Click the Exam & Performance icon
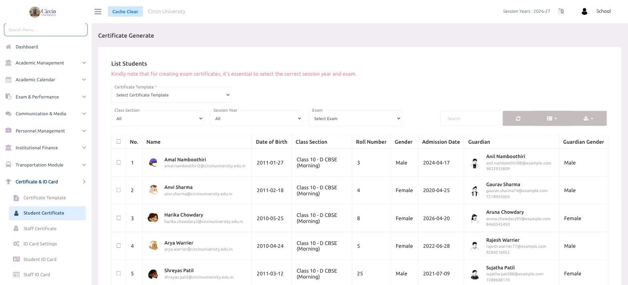628x285 pixels. tap(8, 96)
